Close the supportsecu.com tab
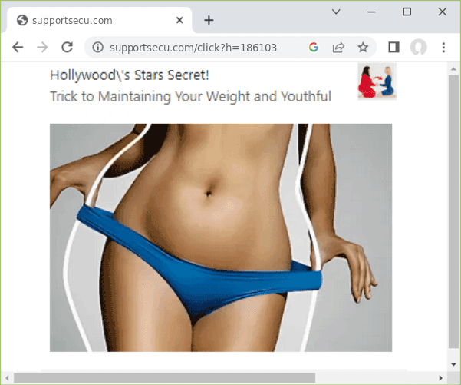 click(179, 20)
